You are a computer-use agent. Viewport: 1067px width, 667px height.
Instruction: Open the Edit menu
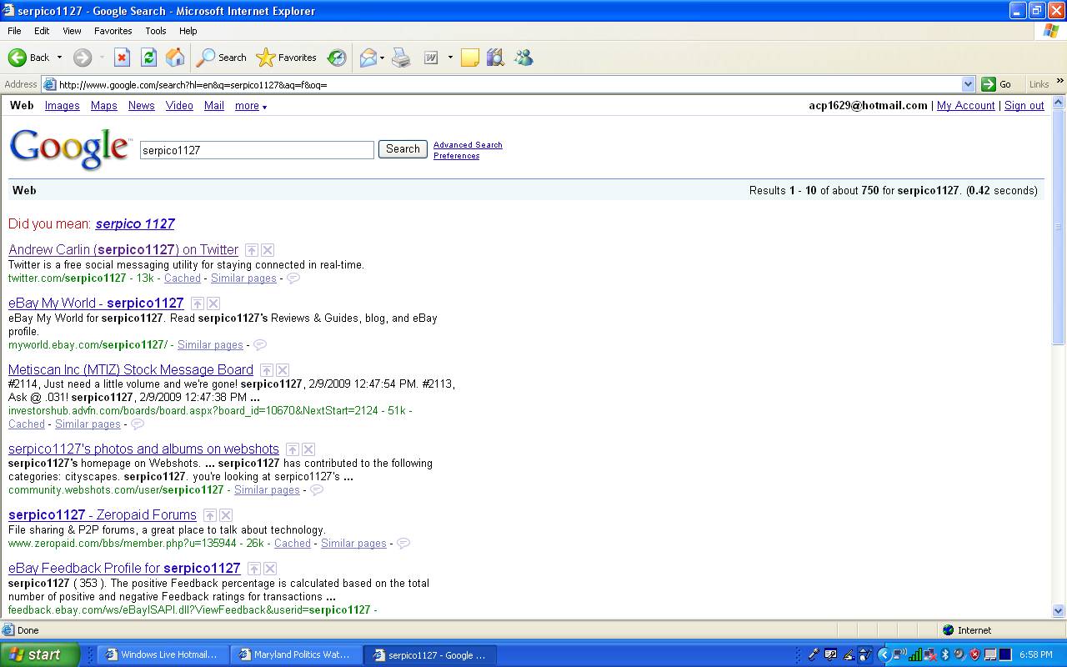coord(42,31)
